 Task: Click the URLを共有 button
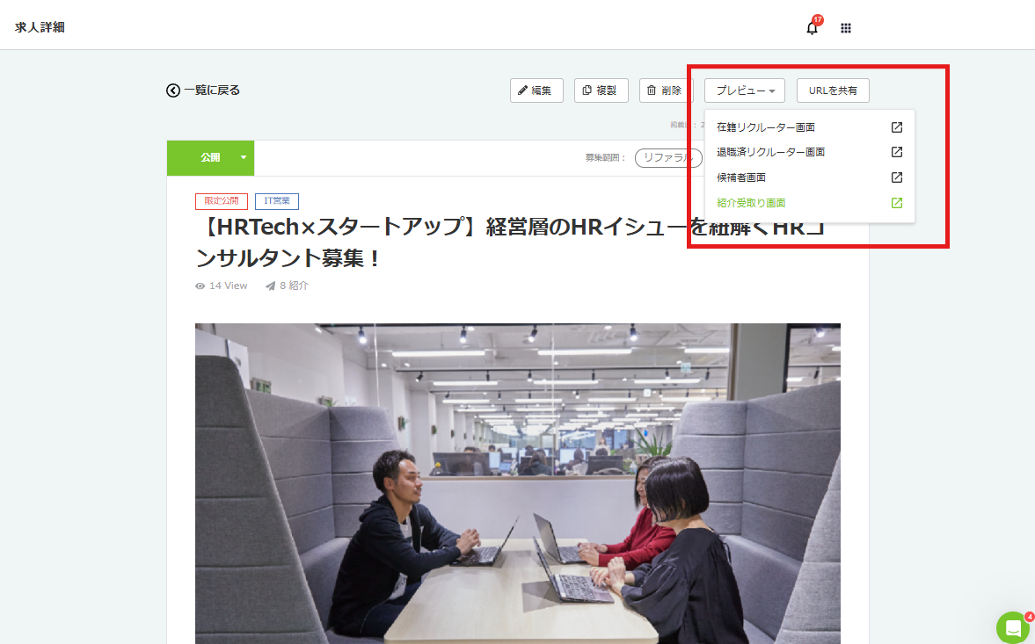click(x=832, y=90)
